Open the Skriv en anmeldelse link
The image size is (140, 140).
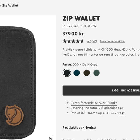(x=112, y=41)
